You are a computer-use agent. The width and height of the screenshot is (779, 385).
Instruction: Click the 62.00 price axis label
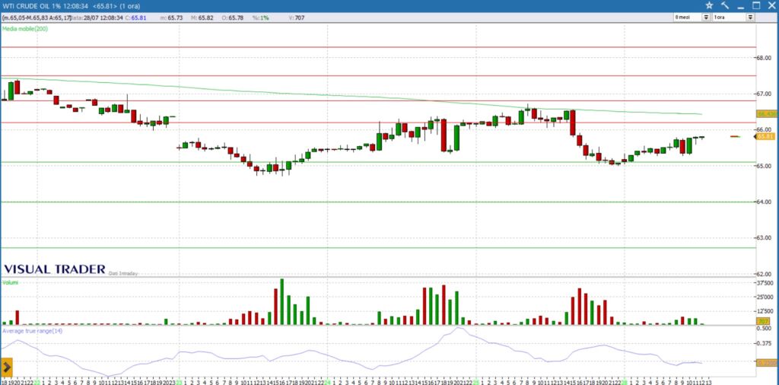pos(765,274)
